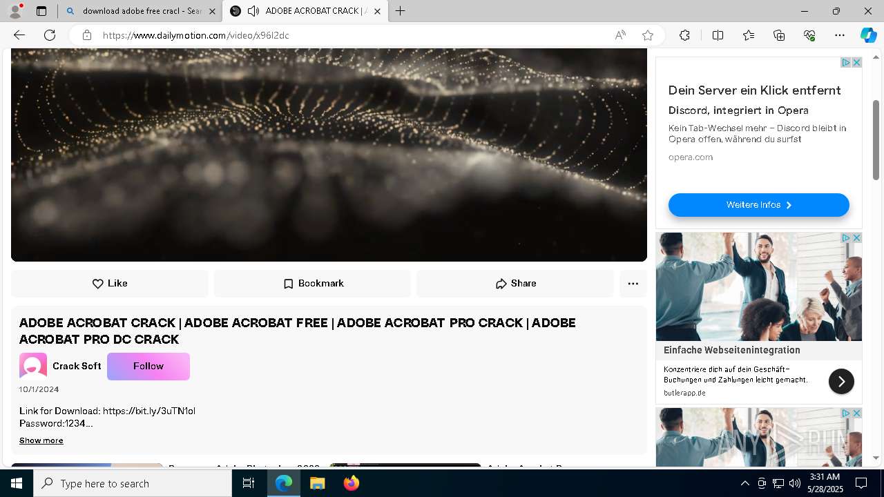The height and width of the screenshot is (497, 884).
Task: Open more video options menu
Action: (x=633, y=284)
